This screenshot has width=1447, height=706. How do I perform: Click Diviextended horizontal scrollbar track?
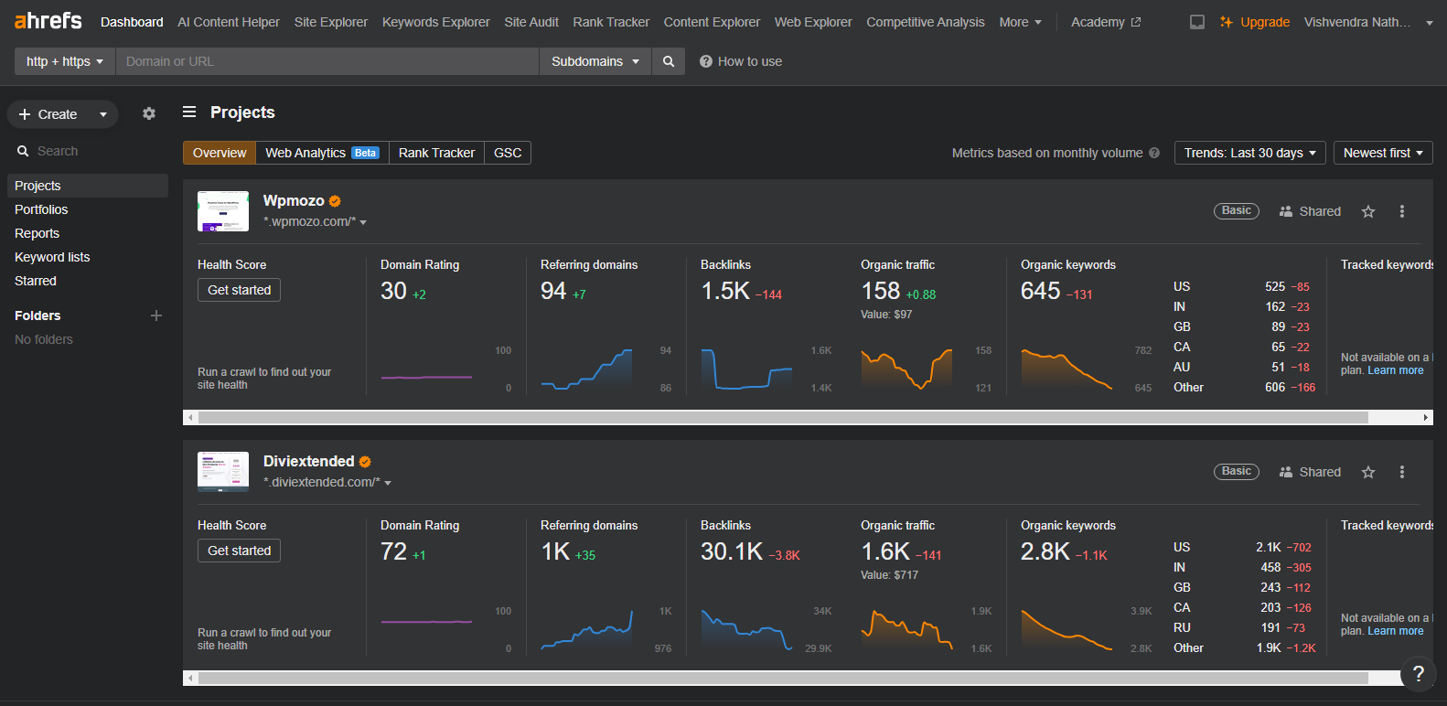[x=808, y=678]
